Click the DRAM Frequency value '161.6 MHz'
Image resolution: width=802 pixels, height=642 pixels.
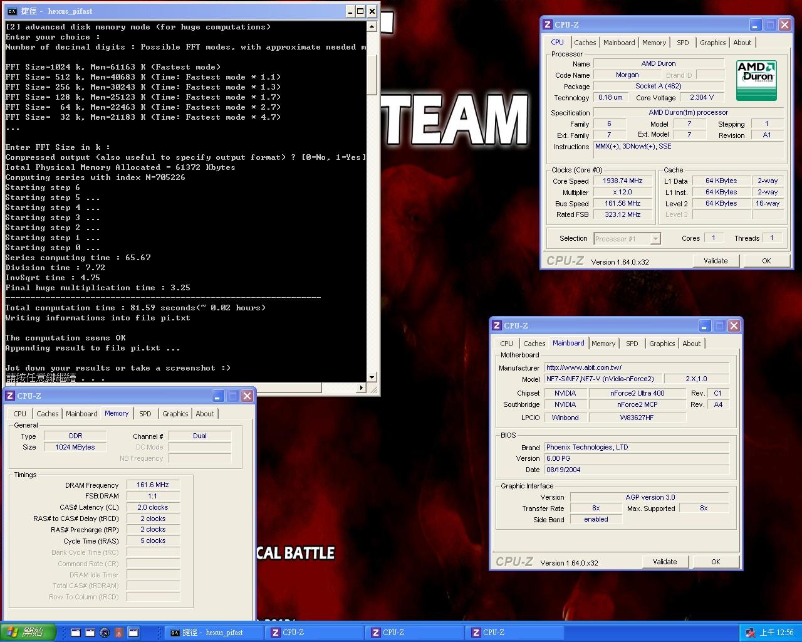click(x=153, y=485)
